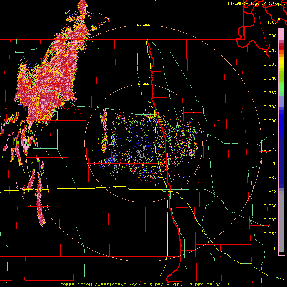Select the 0.733 color scale value
Viewport: 287px width, 287px height.
point(270,107)
